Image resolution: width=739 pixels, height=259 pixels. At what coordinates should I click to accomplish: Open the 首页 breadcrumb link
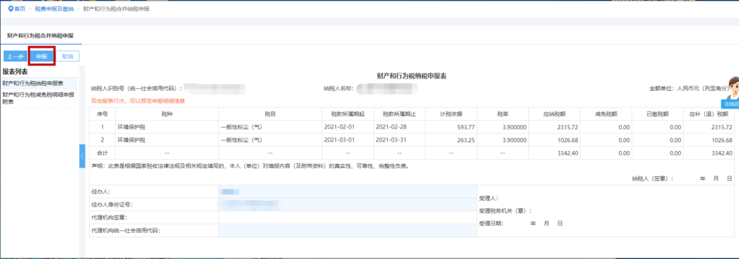[x=20, y=9]
